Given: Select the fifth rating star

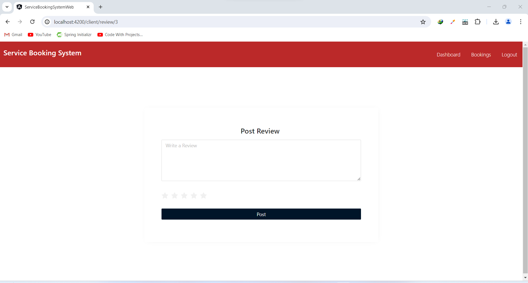Looking at the screenshot, I should pyautogui.click(x=203, y=195).
